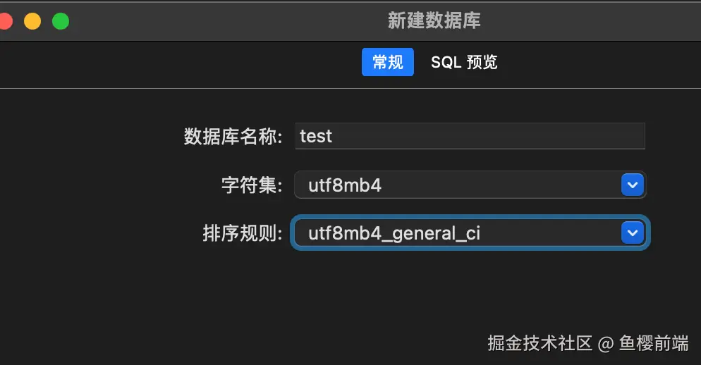This screenshot has width=701, height=365.
Task: Expand the 字符集 dropdown arrow
Action: pyautogui.click(x=633, y=185)
